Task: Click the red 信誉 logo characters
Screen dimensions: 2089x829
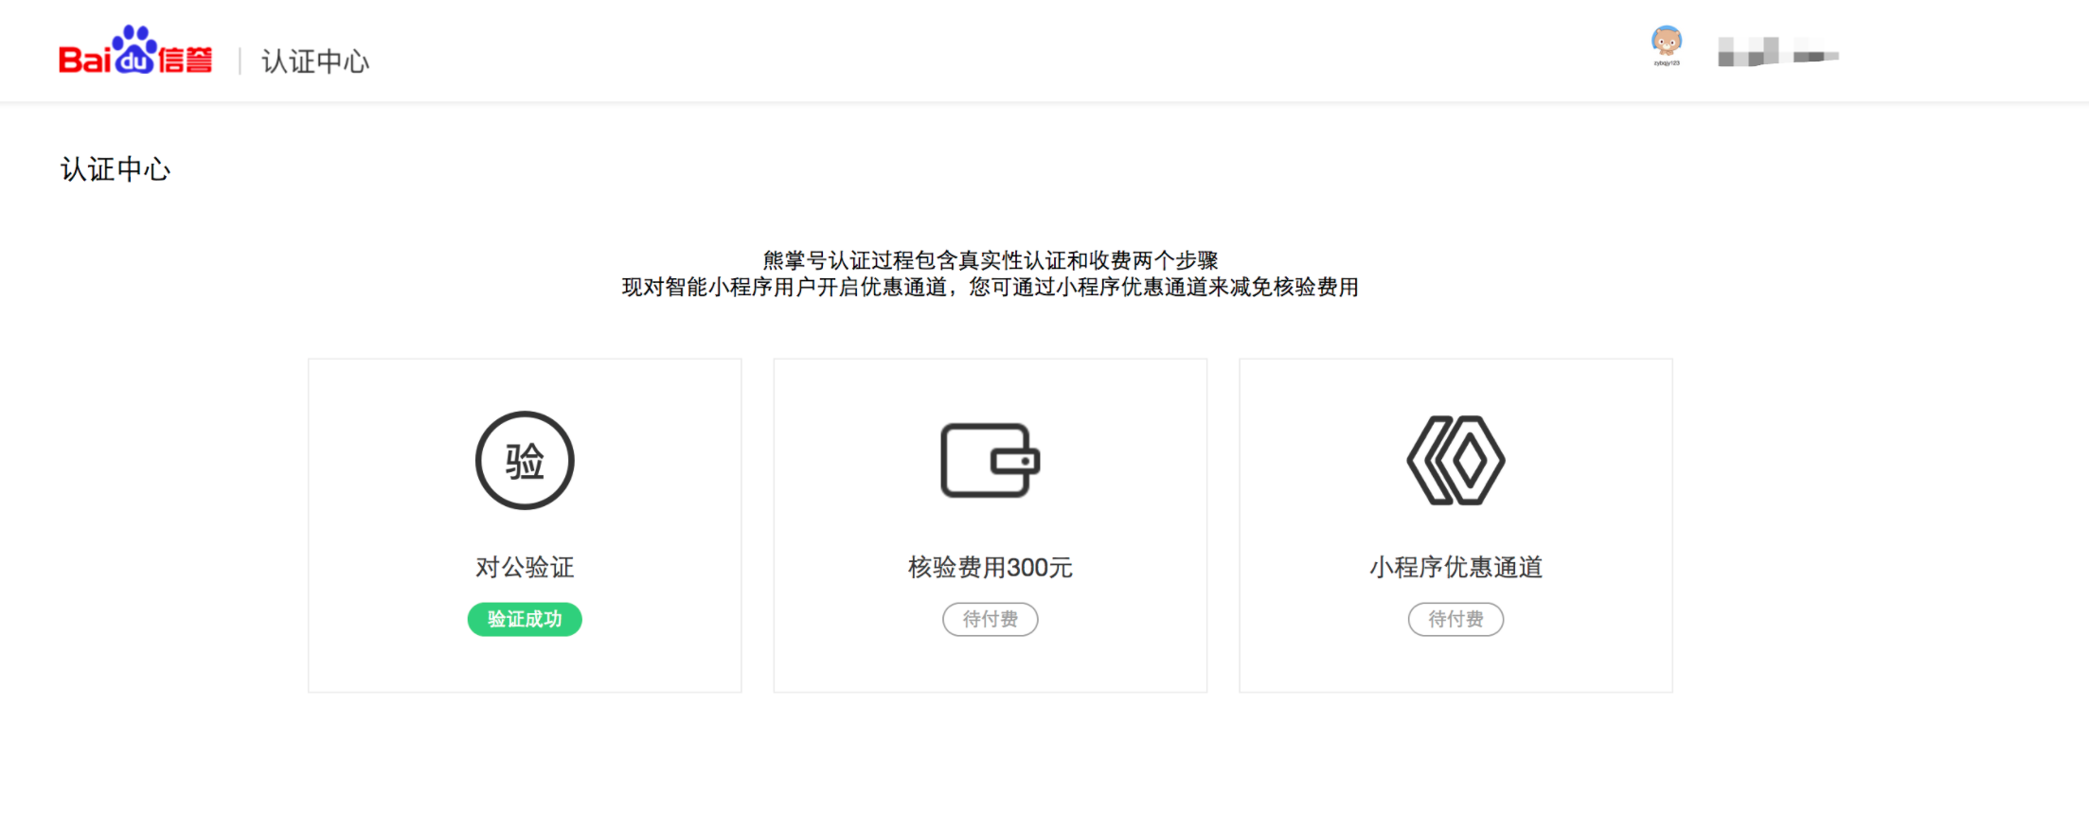Action: point(186,61)
